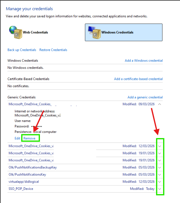
Task: Remove the expanded OneDrive Cookies credential
Action: pos(29,138)
